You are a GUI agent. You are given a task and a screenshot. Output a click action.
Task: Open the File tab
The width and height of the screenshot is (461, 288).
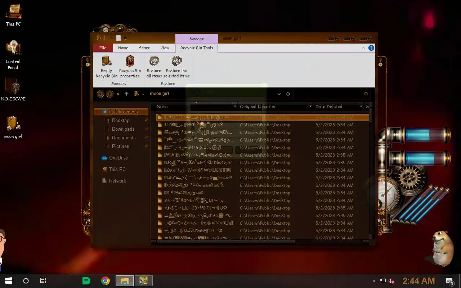click(103, 48)
